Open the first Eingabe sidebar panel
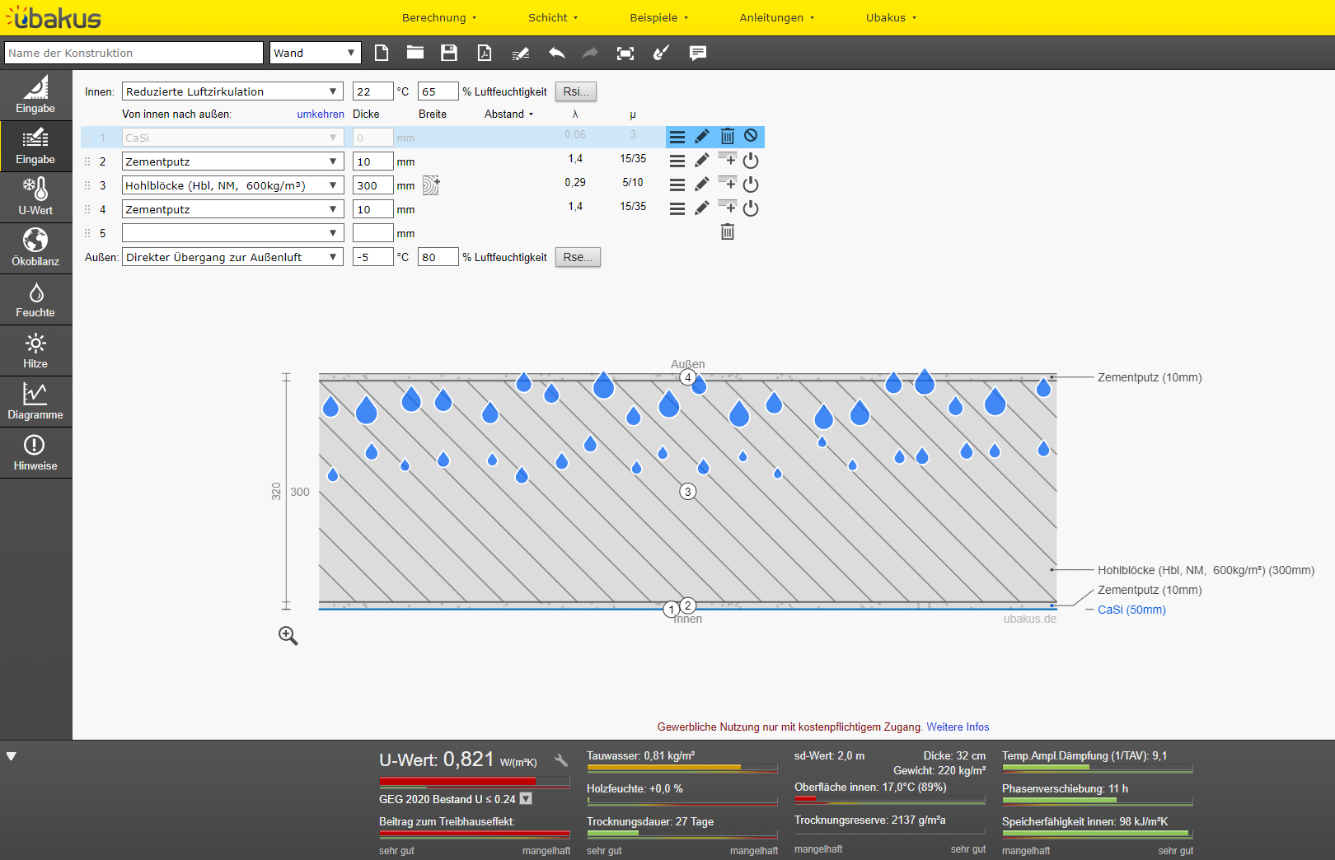 [x=35, y=95]
